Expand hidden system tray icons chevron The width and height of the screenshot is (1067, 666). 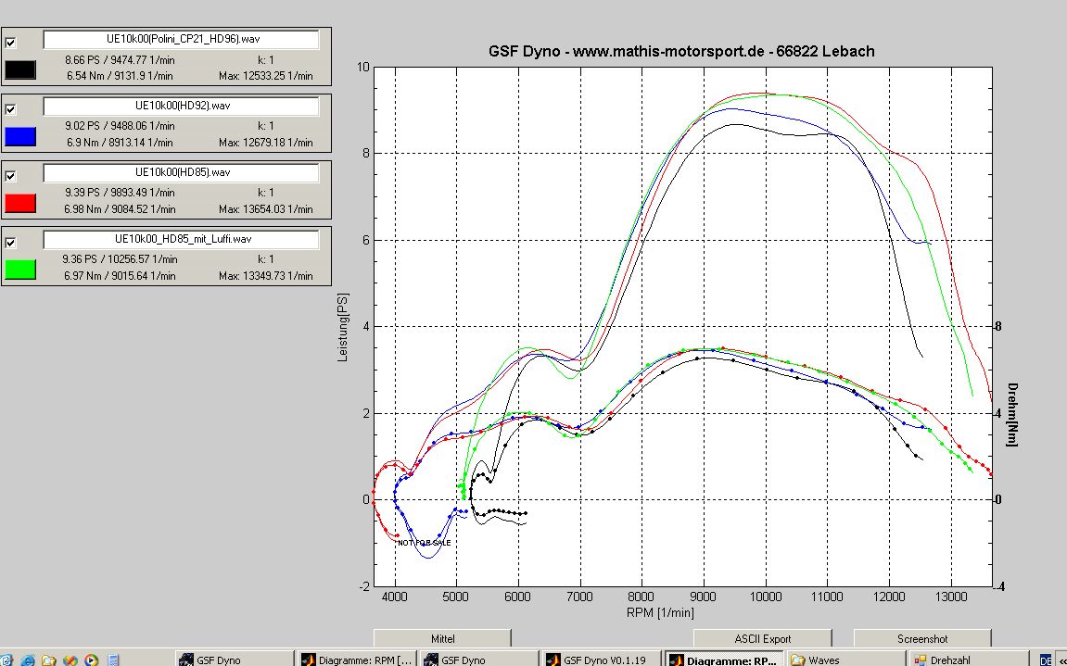pos(1062,660)
